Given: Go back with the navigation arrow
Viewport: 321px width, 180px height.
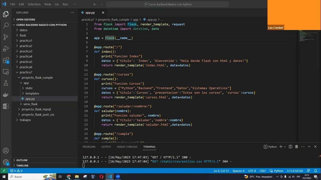Looking at the screenshot, I should (95, 4).
